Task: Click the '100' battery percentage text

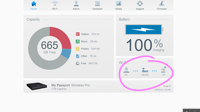Action: pyautogui.click(x=139, y=45)
